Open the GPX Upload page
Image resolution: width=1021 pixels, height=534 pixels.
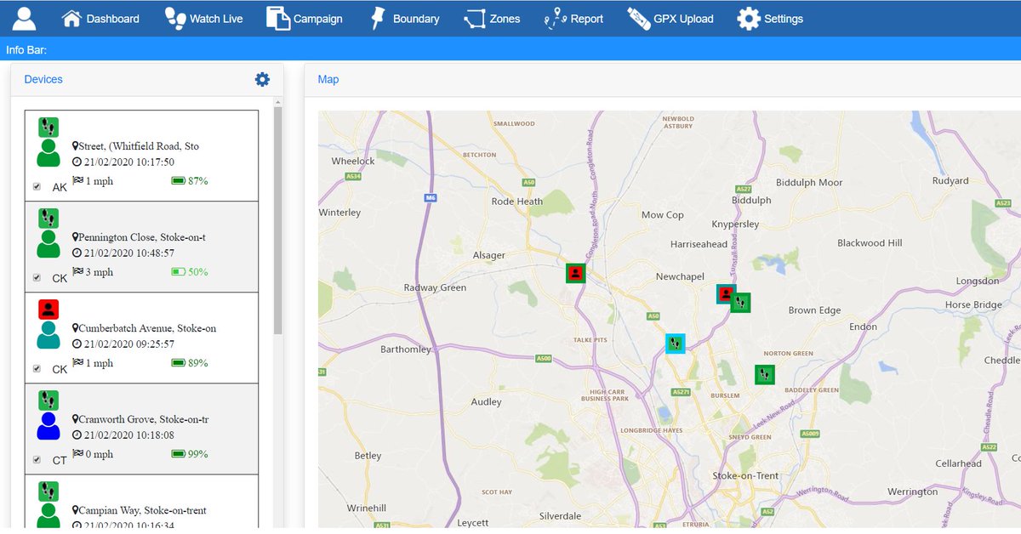(x=670, y=18)
